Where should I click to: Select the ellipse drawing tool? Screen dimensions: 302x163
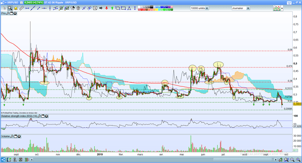pyautogui.click(x=118, y=8)
